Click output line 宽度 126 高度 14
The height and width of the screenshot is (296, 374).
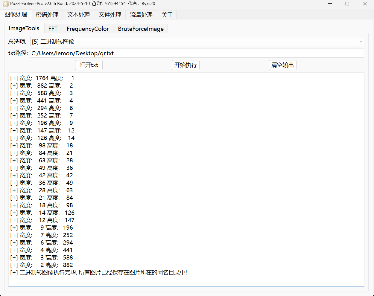pos(42,138)
